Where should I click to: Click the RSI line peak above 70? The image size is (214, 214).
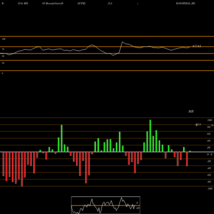point(122,42)
